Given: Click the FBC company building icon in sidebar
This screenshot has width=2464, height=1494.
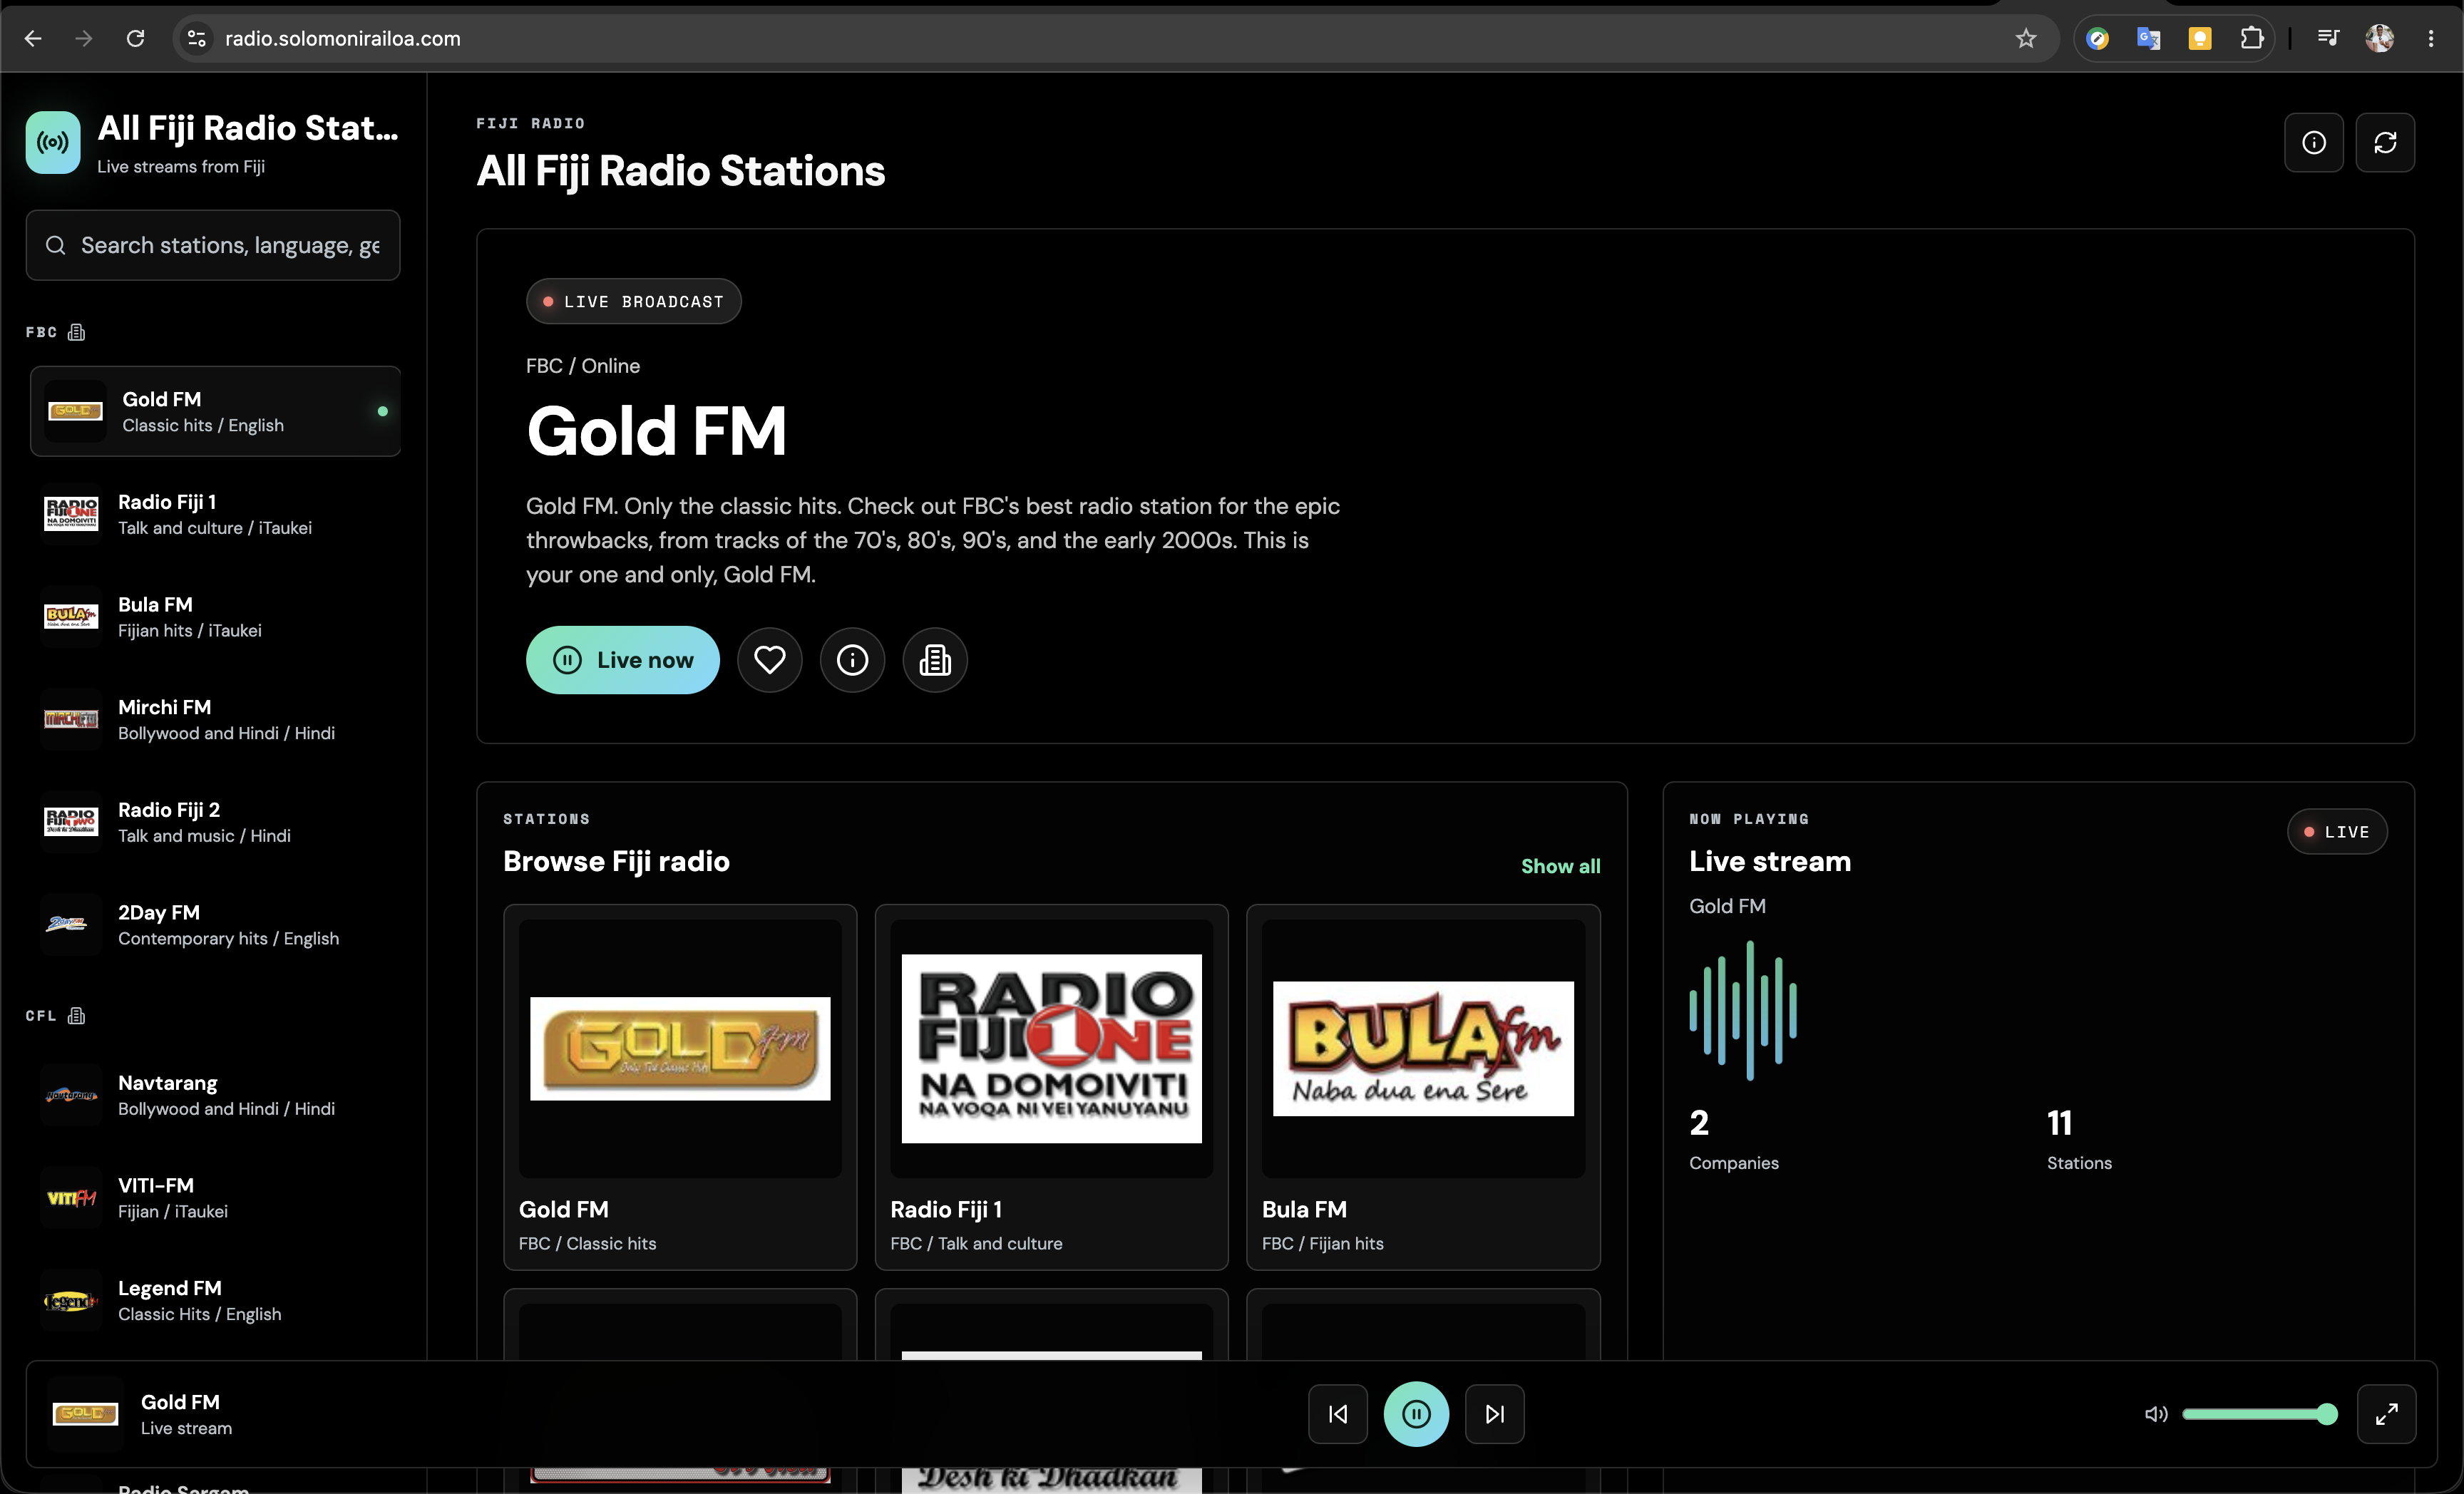Looking at the screenshot, I should pos(77,332).
